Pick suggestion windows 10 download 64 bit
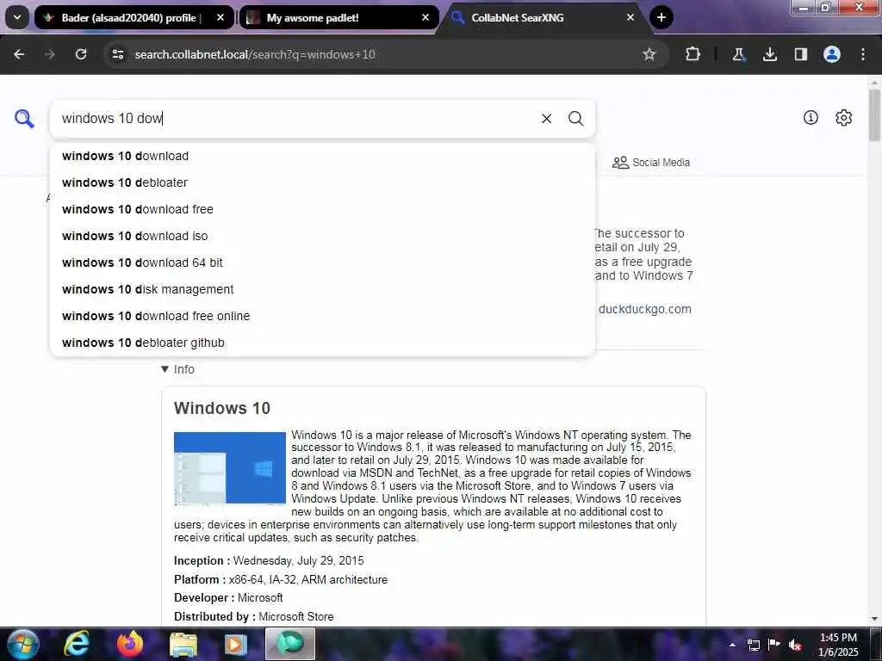 [322, 263]
